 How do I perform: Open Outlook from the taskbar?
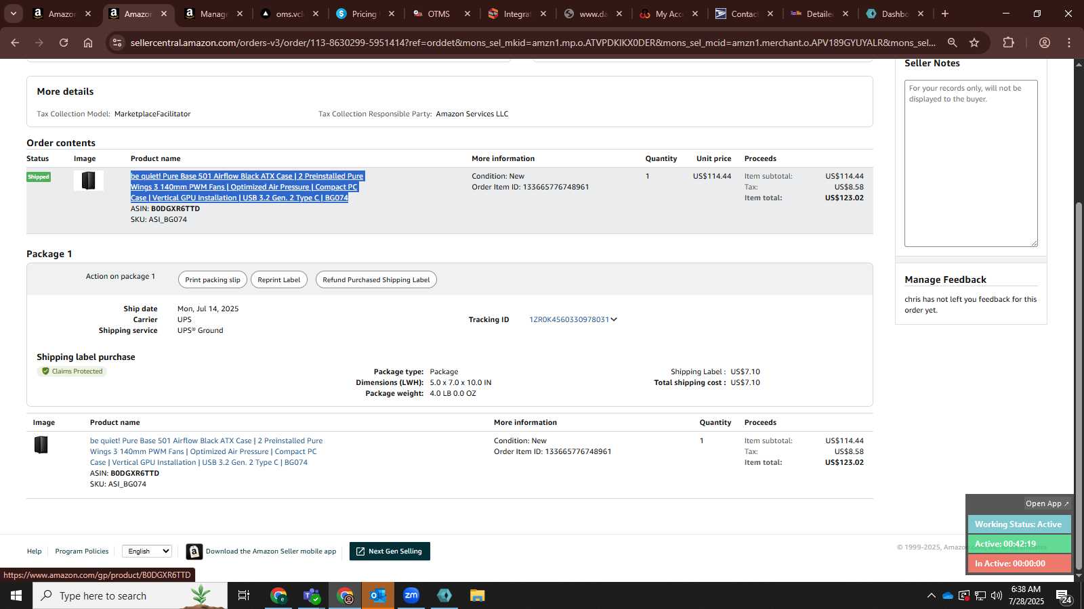point(378,595)
